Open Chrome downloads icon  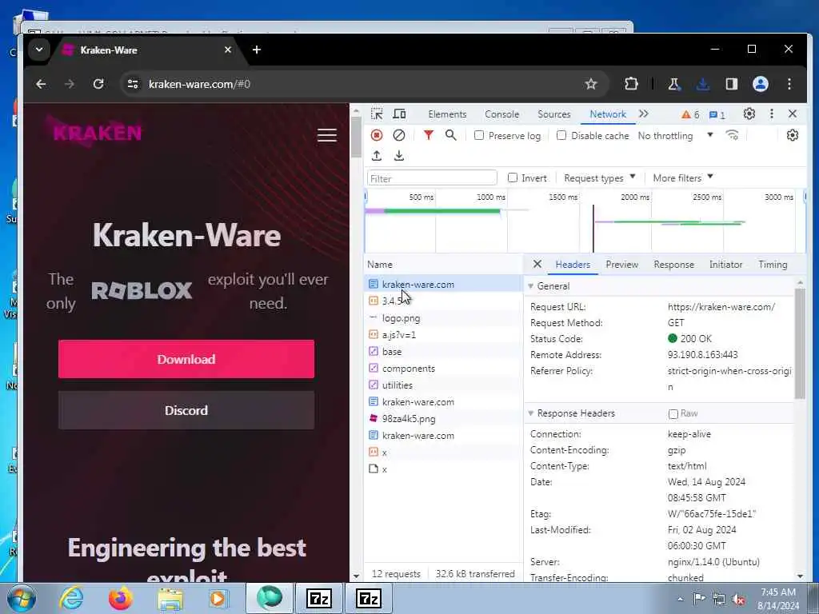pos(703,84)
